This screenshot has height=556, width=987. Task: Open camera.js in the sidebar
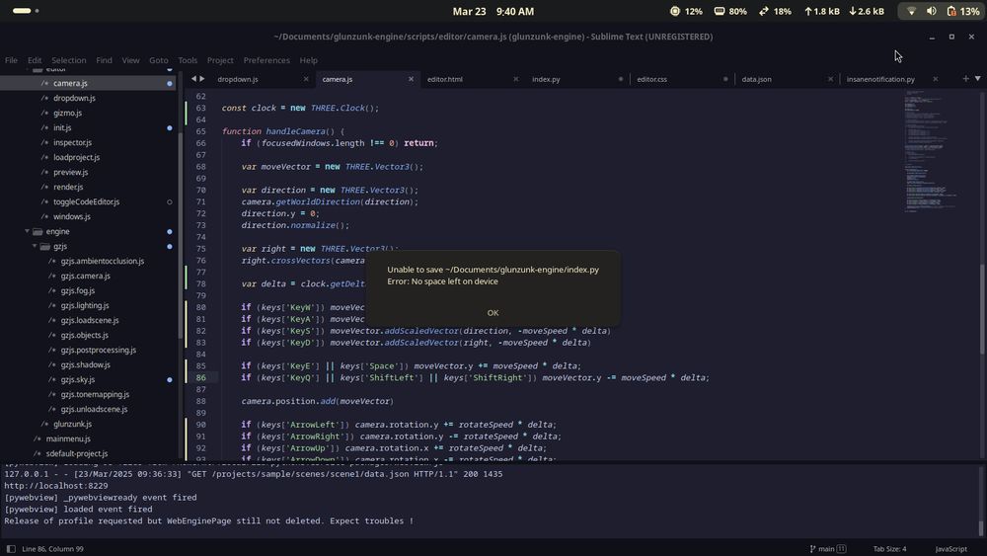click(70, 83)
